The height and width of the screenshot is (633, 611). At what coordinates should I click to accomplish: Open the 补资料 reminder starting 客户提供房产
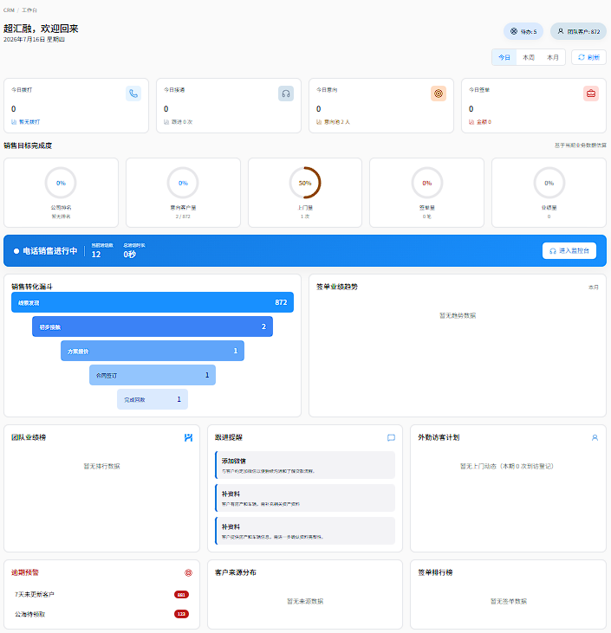click(x=305, y=531)
